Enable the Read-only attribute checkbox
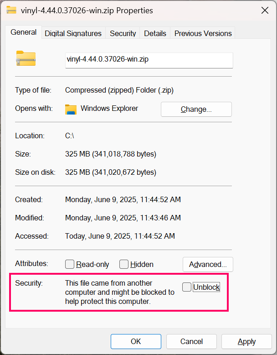 click(x=70, y=264)
